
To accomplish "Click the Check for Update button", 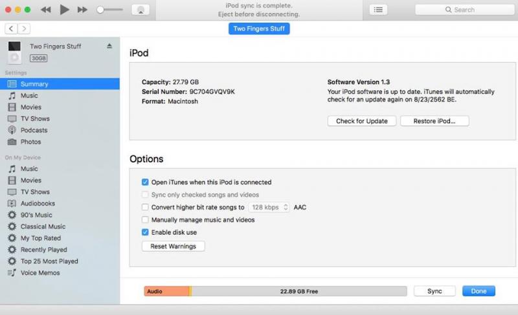I will 362,121.
